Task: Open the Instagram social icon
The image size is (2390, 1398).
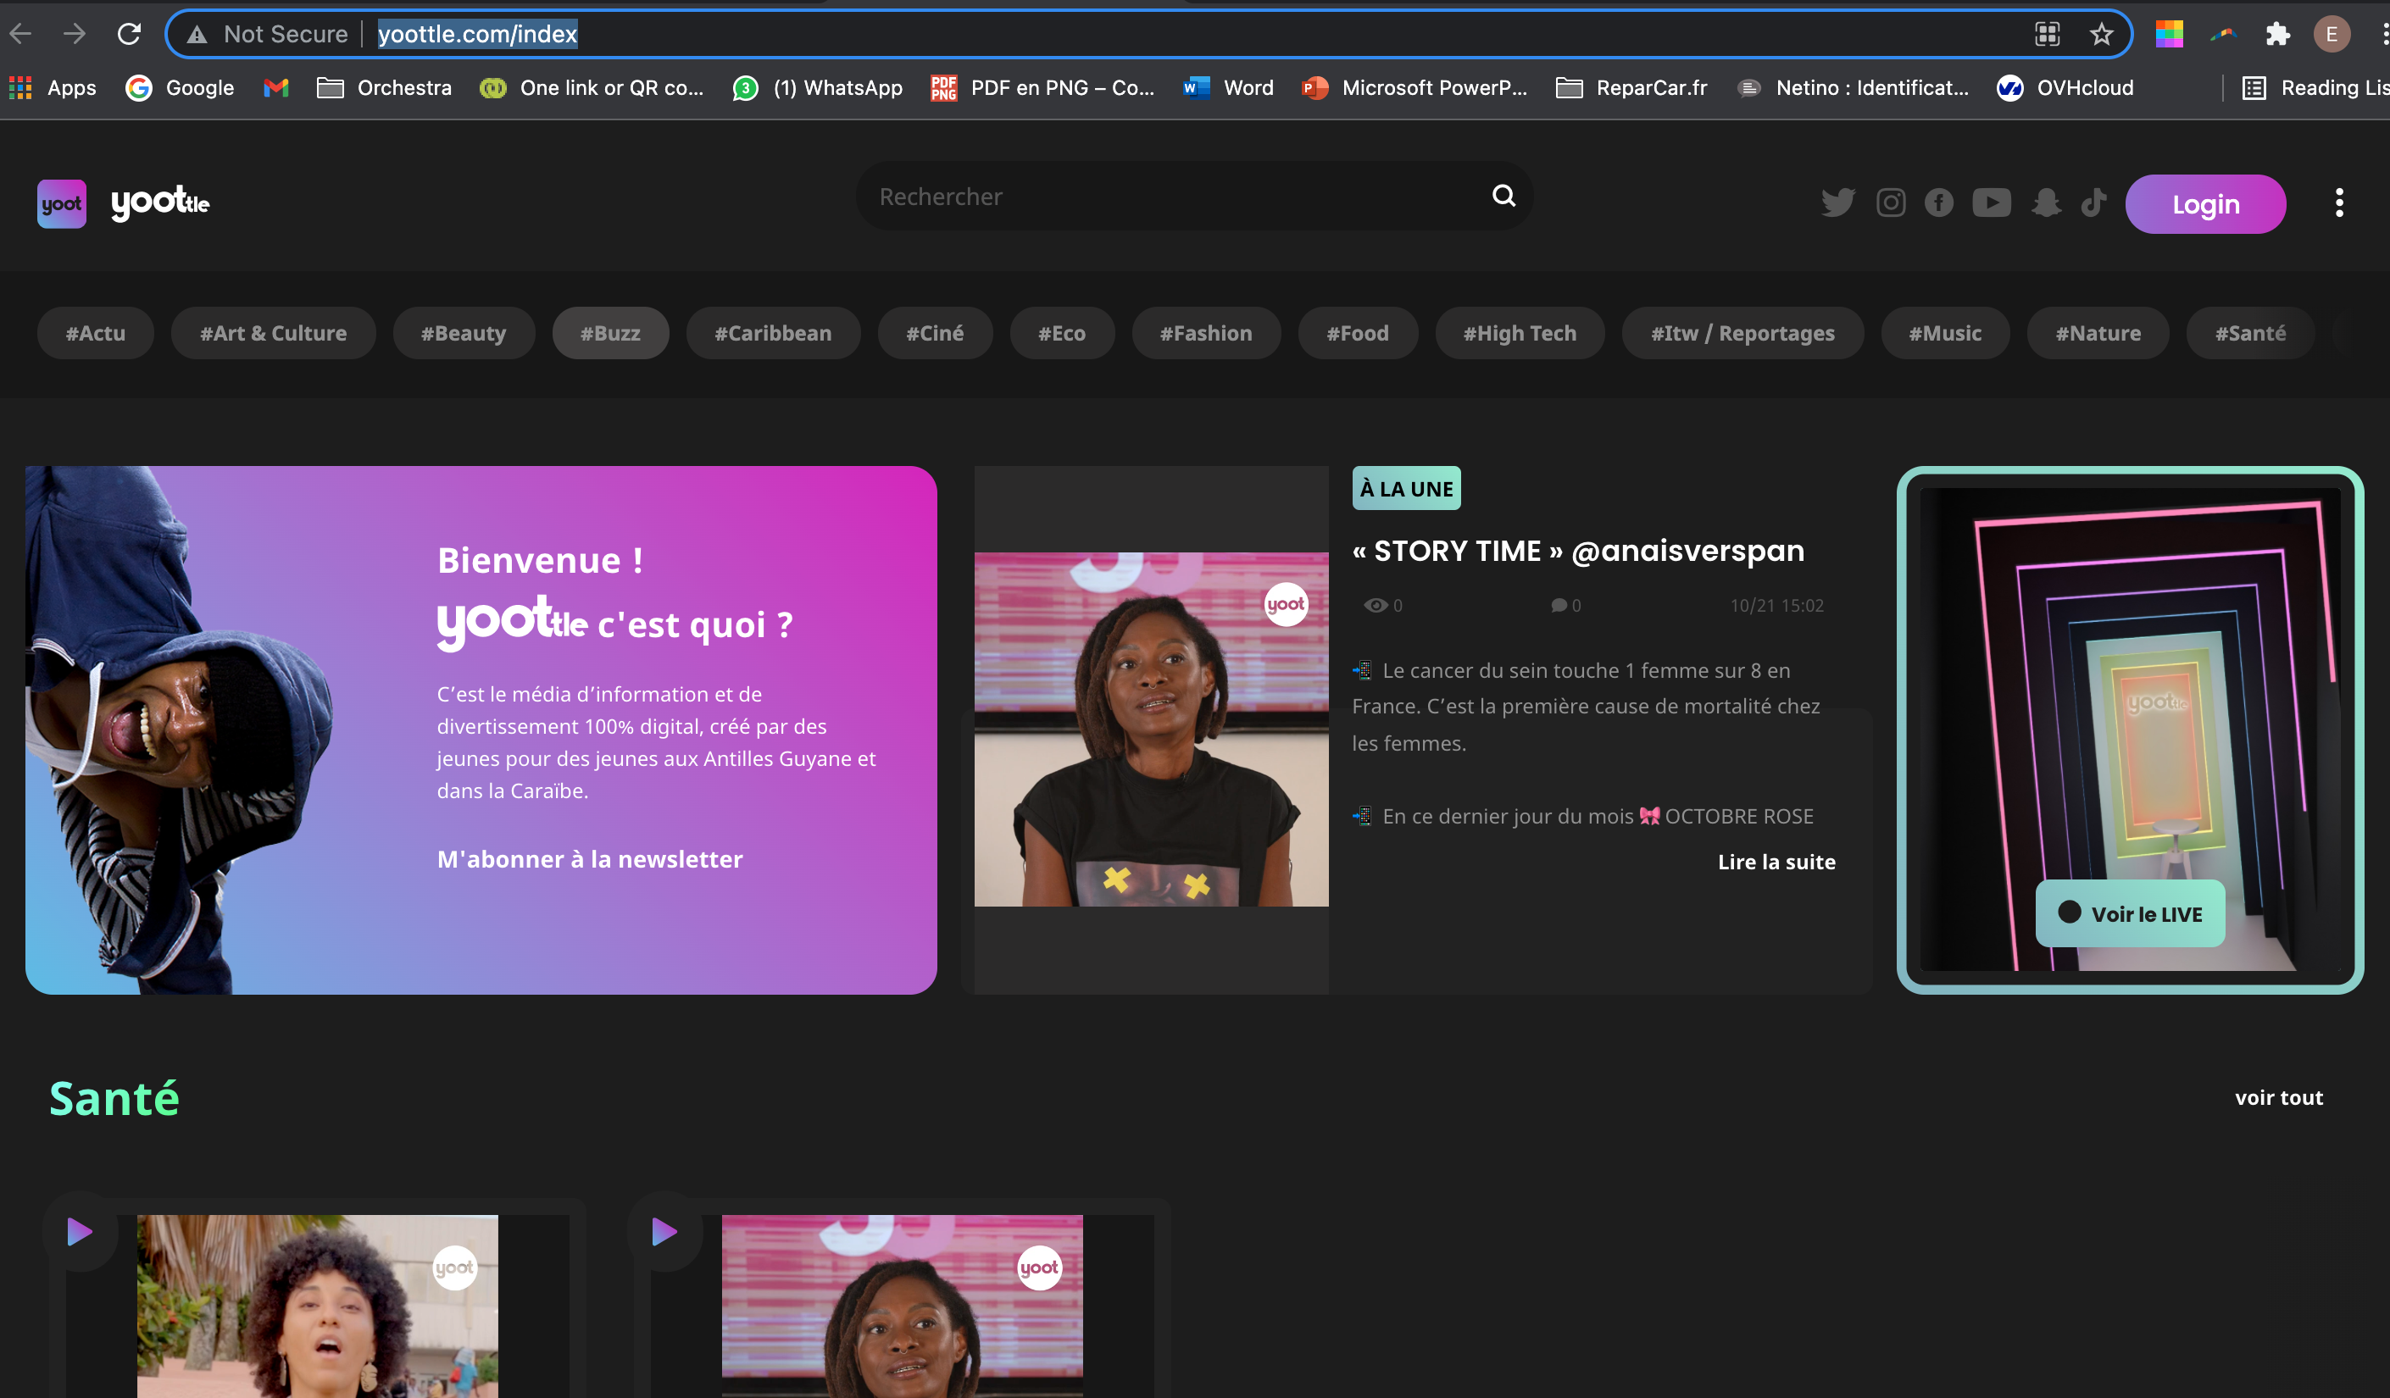Action: point(1890,203)
